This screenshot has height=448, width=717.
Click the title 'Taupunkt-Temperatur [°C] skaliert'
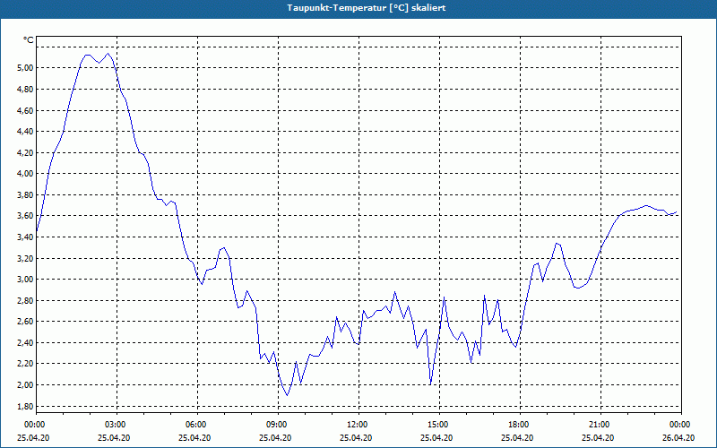coord(367,8)
